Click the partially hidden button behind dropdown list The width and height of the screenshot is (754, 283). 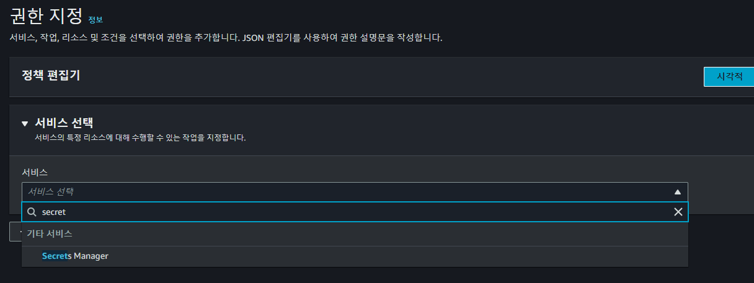[16, 232]
